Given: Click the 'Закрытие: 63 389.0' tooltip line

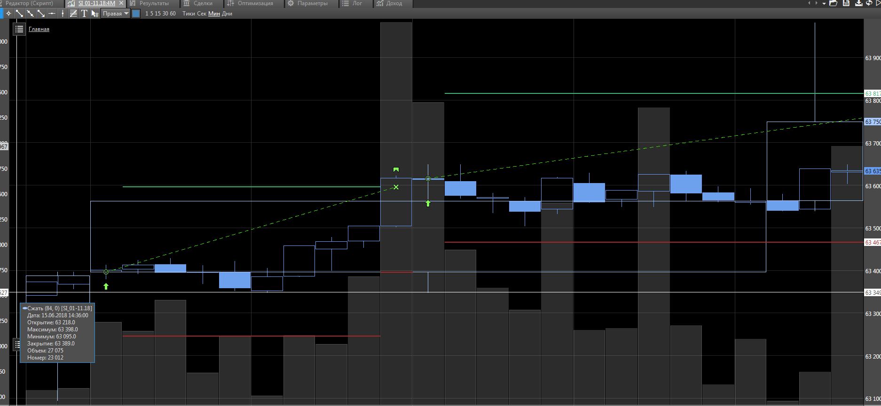Looking at the screenshot, I should pos(51,344).
